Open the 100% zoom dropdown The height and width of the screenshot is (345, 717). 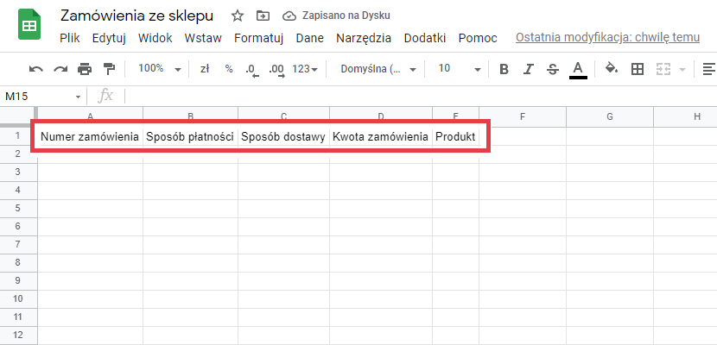(160, 69)
